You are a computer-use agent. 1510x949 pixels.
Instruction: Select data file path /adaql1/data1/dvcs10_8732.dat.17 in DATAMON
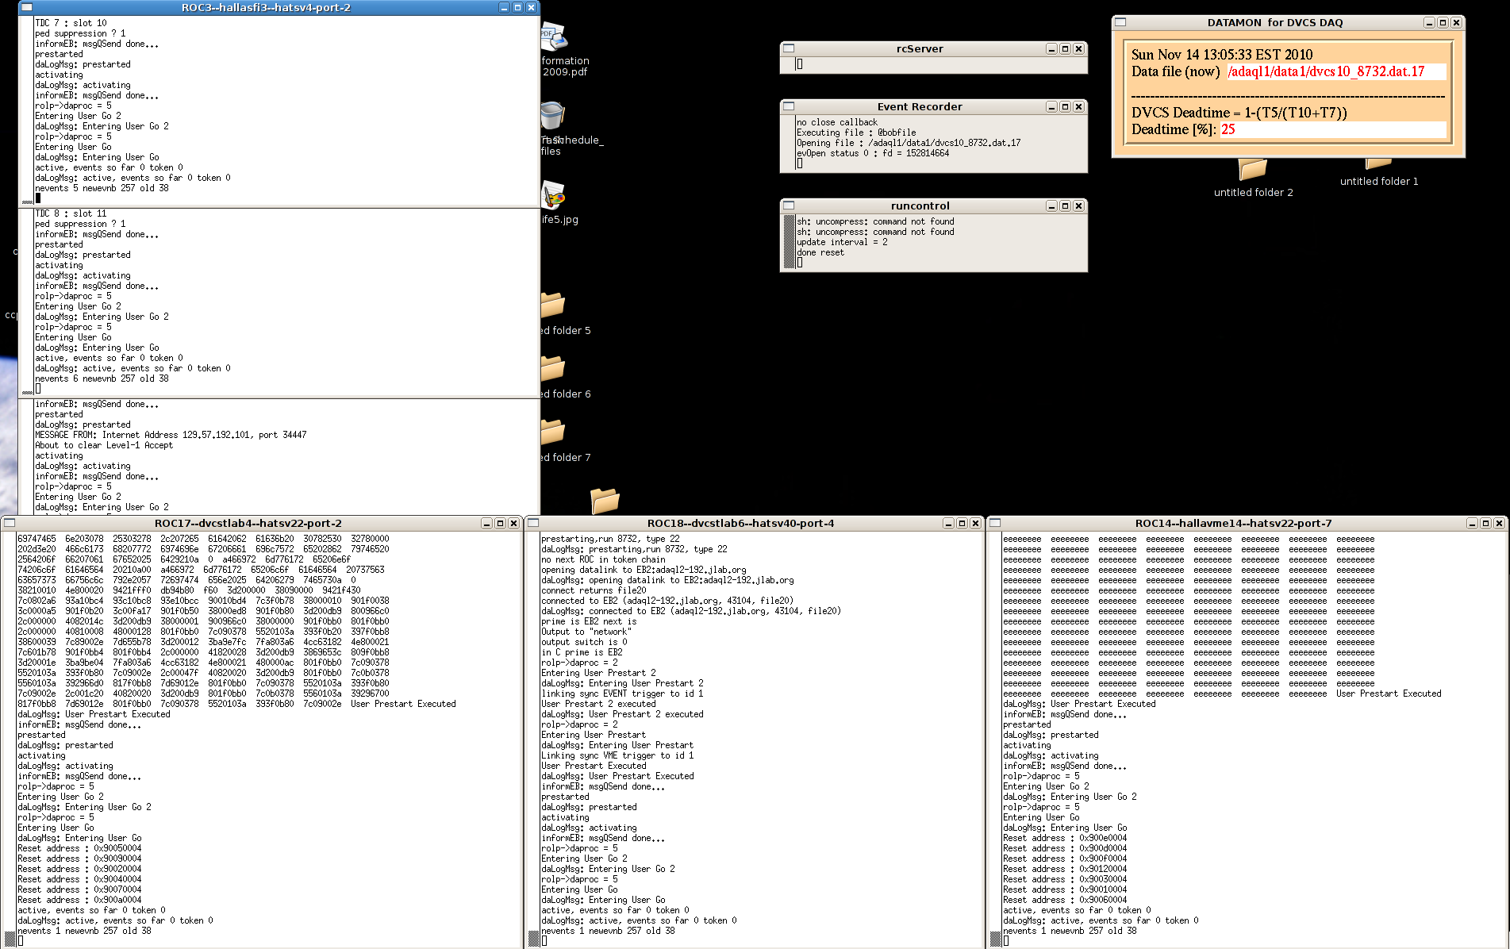[x=1327, y=71]
